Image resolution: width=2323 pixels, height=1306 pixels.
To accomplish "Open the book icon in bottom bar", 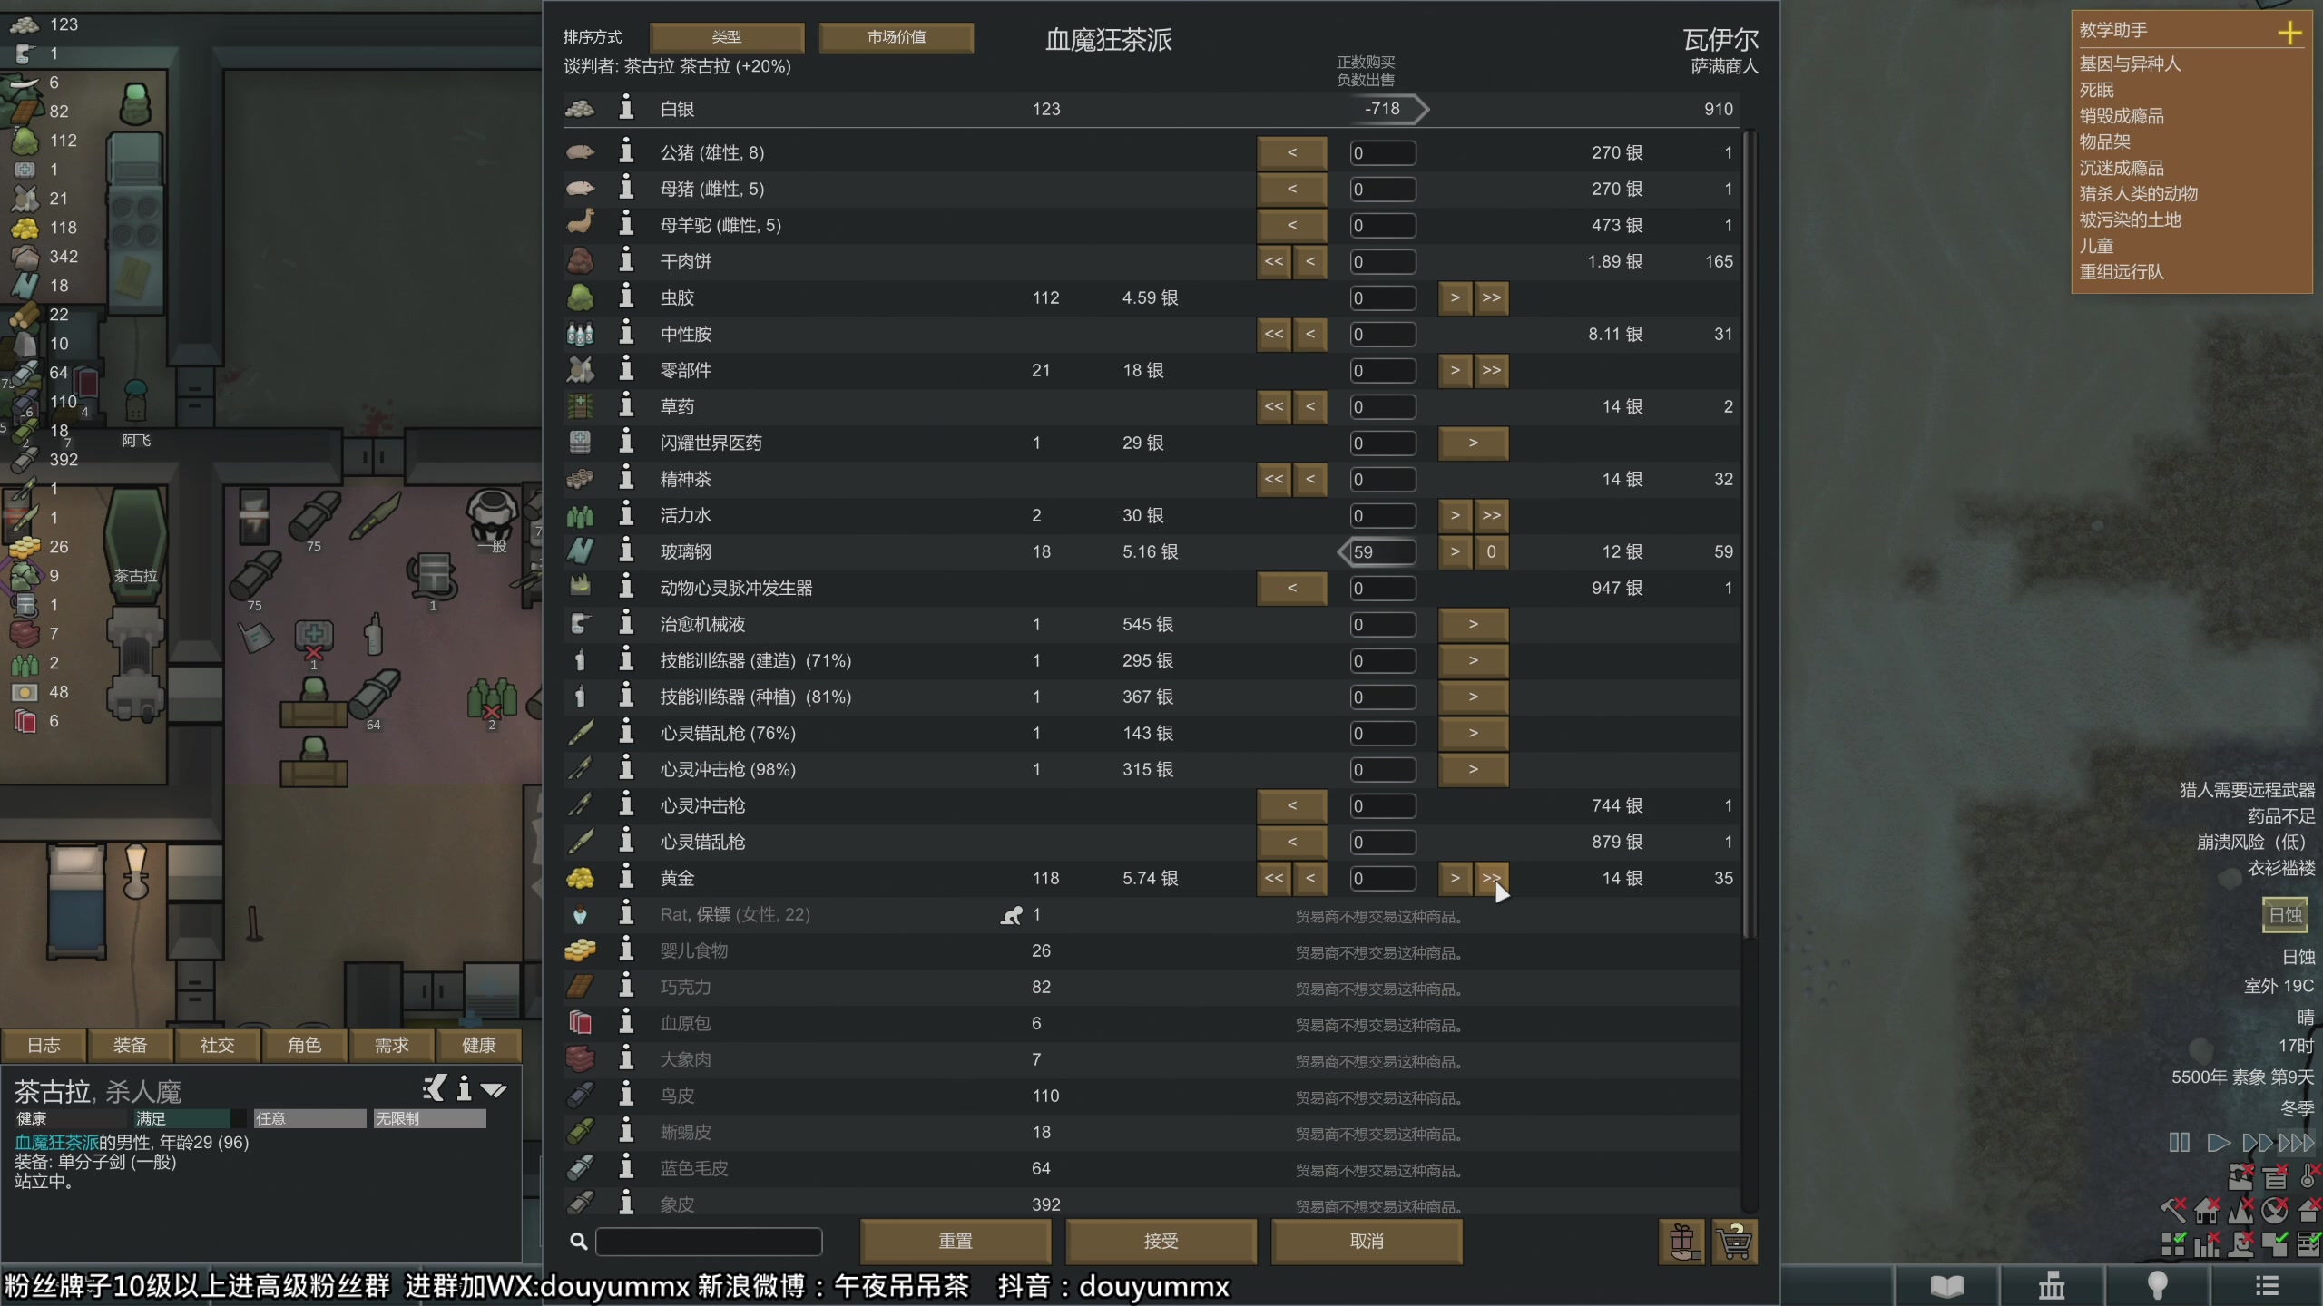I will (1946, 1286).
